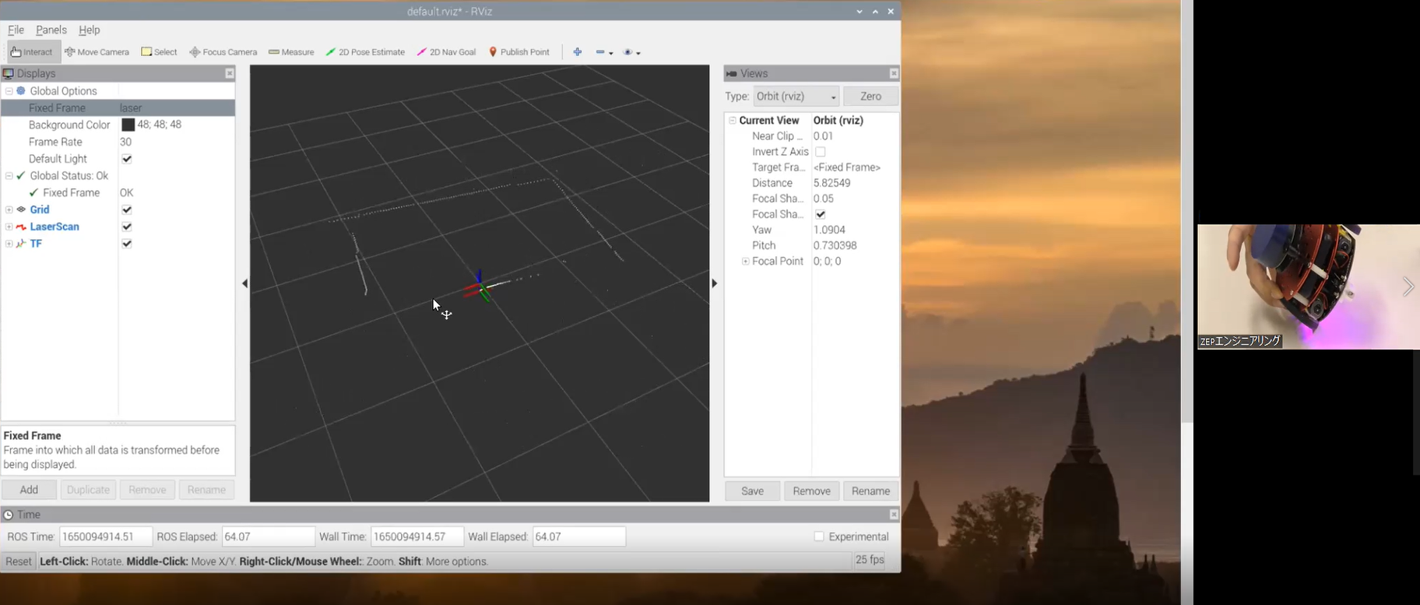Screen dimensions: 1420x605
Task: Select the Interact tool
Action: [x=32, y=52]
